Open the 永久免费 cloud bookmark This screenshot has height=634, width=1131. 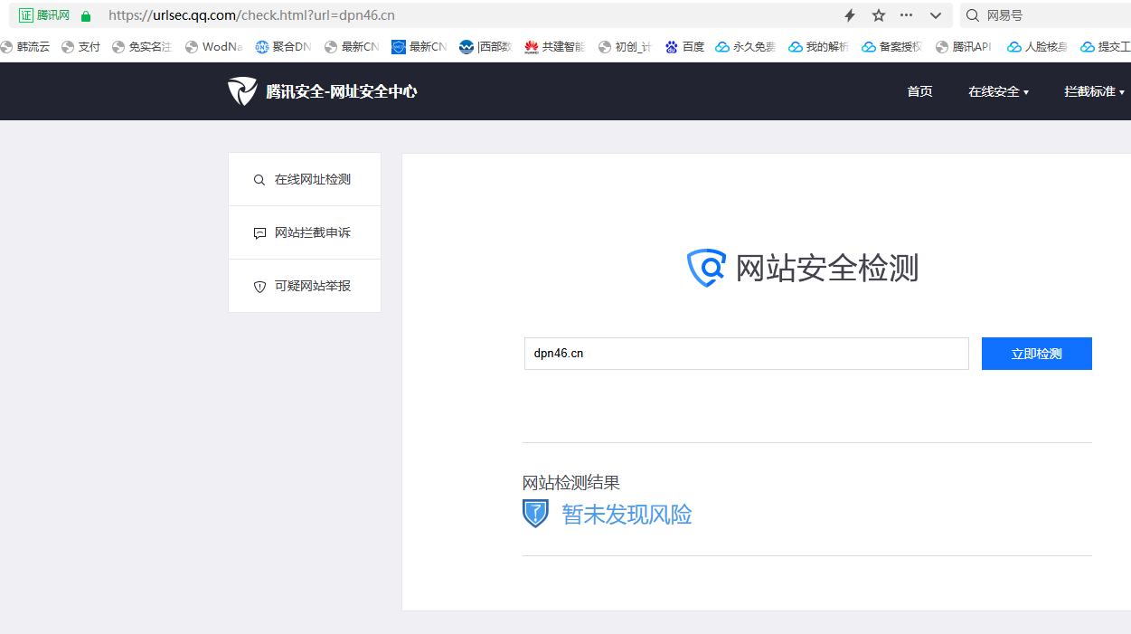(x=746, y=47)
